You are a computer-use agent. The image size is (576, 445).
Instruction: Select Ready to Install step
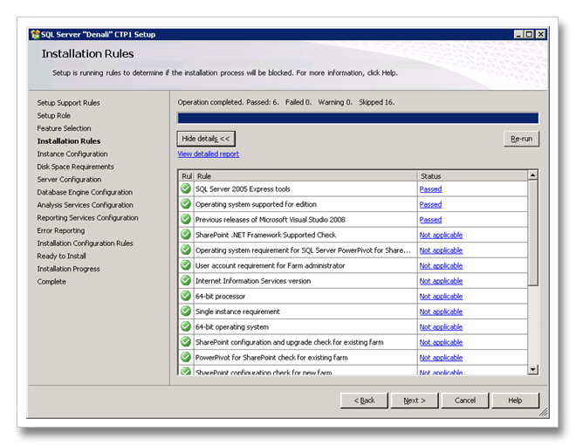tap(61, 257)
